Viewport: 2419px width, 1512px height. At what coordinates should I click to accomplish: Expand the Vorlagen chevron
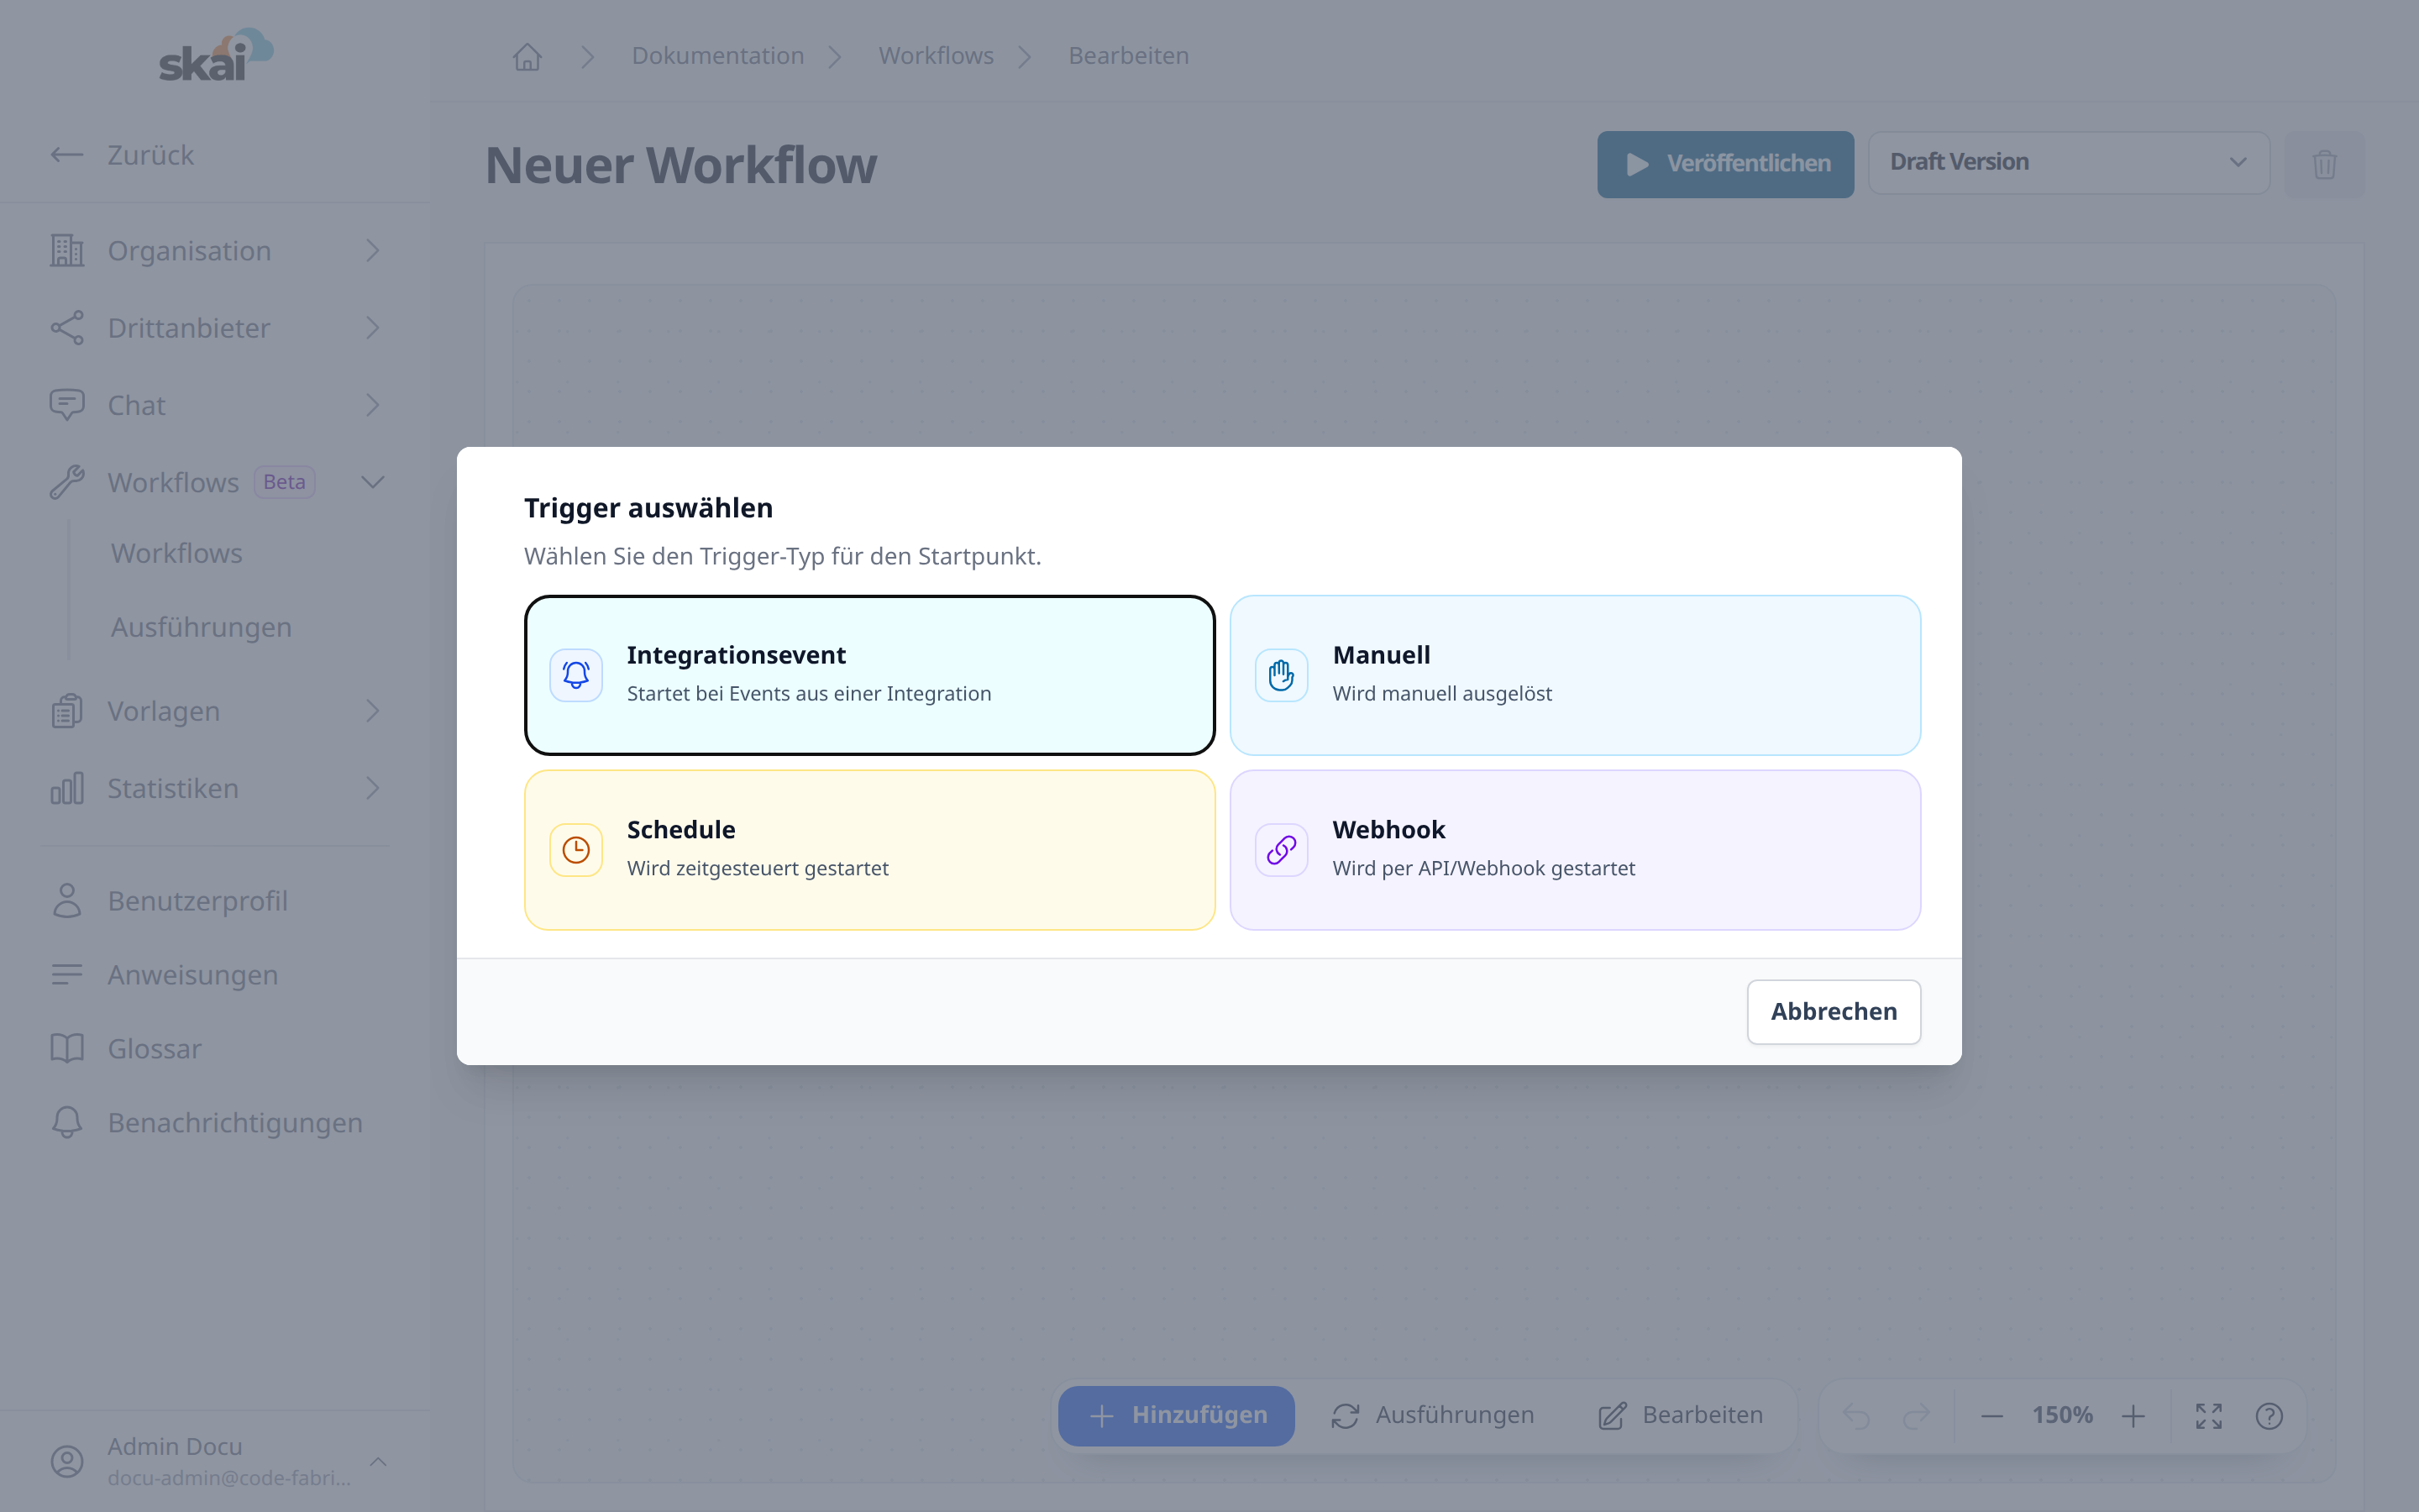coord(372,711)
